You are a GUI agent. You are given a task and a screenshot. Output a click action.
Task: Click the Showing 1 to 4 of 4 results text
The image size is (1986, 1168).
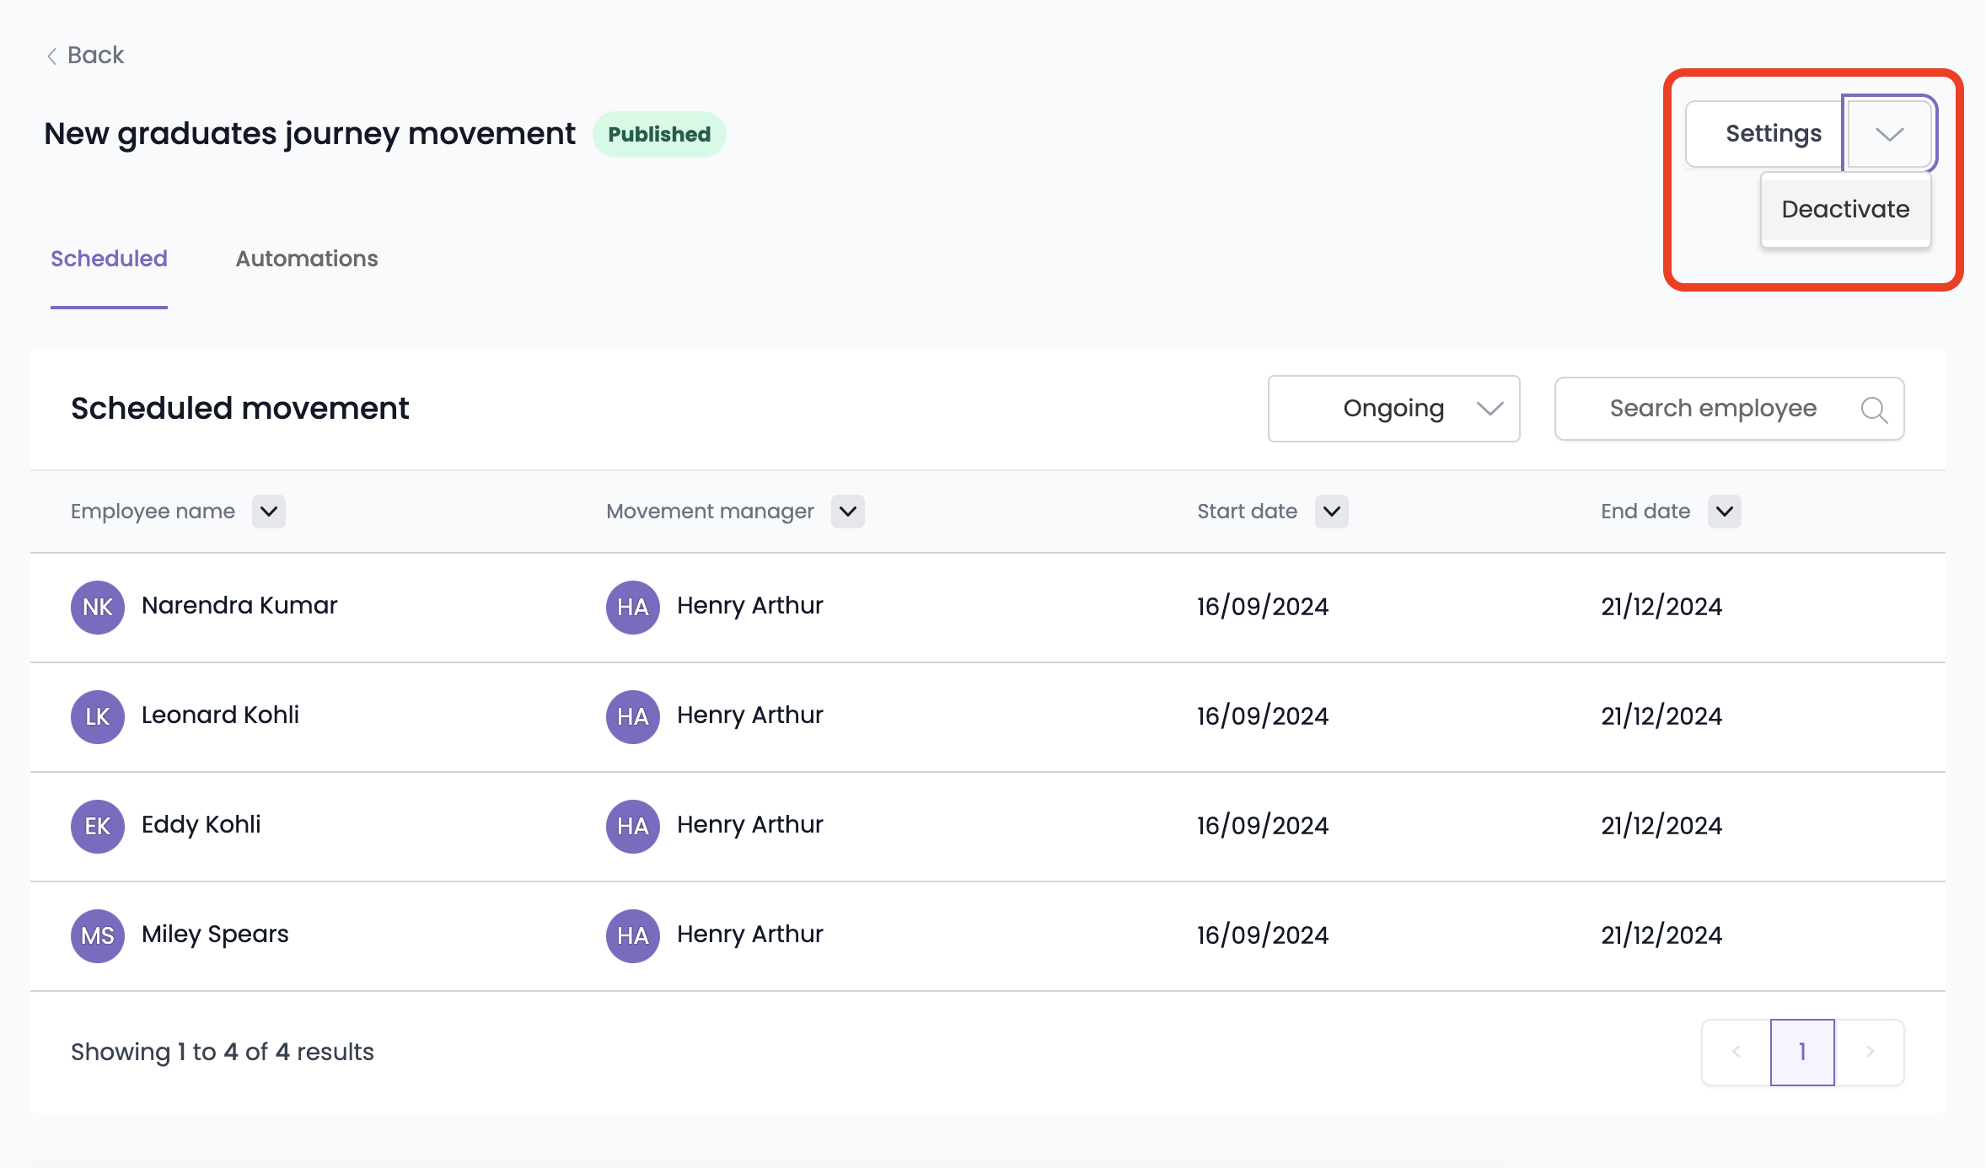tap(223, 1052)
